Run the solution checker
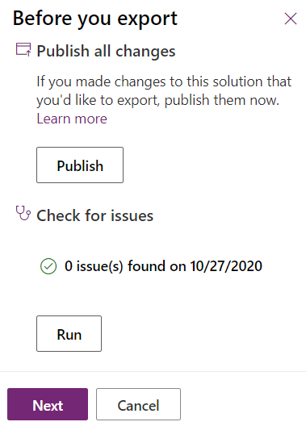The height and width of the screenshot is (426, 306). point(69,334)
